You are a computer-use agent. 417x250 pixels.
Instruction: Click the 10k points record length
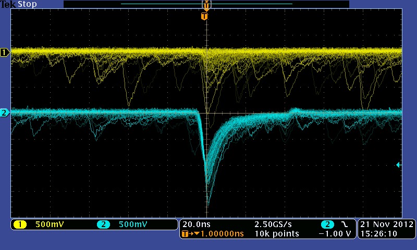pos(277,234)
